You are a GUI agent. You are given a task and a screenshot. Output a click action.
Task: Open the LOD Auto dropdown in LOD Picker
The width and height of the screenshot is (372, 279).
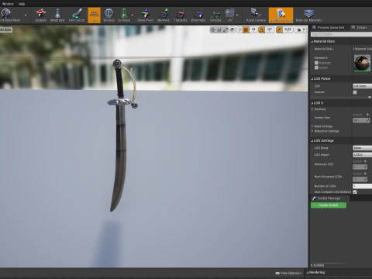point(363,86)
